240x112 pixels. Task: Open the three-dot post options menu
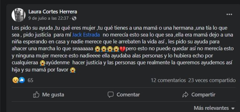[229, 14]
